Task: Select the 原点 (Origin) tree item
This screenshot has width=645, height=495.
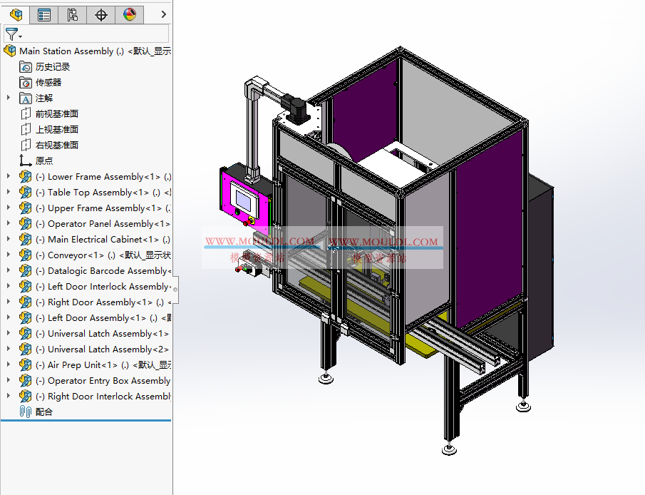Action: (42, 160)
